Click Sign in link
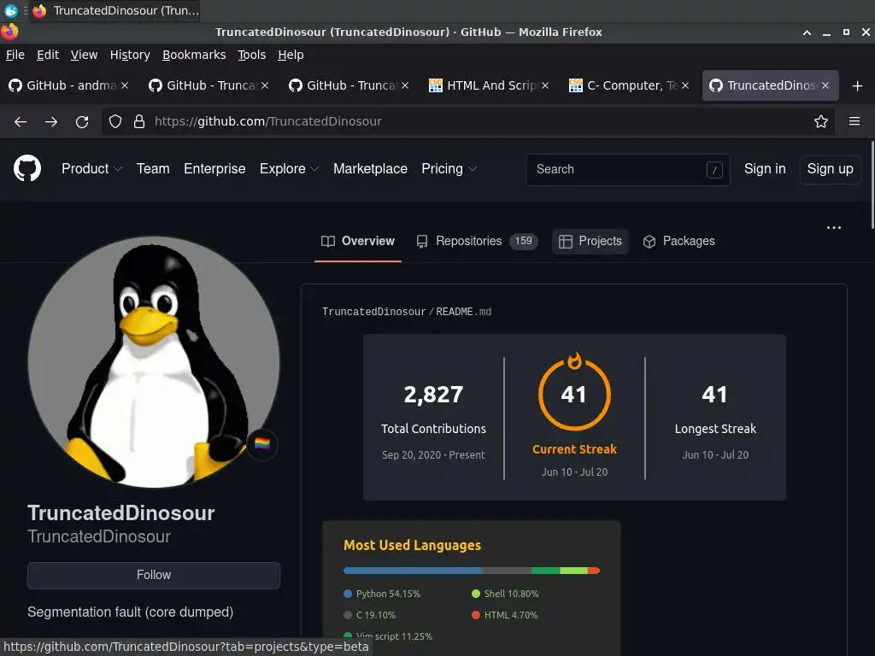The width and height of the screenshot is (875, 656). (765, 168)
